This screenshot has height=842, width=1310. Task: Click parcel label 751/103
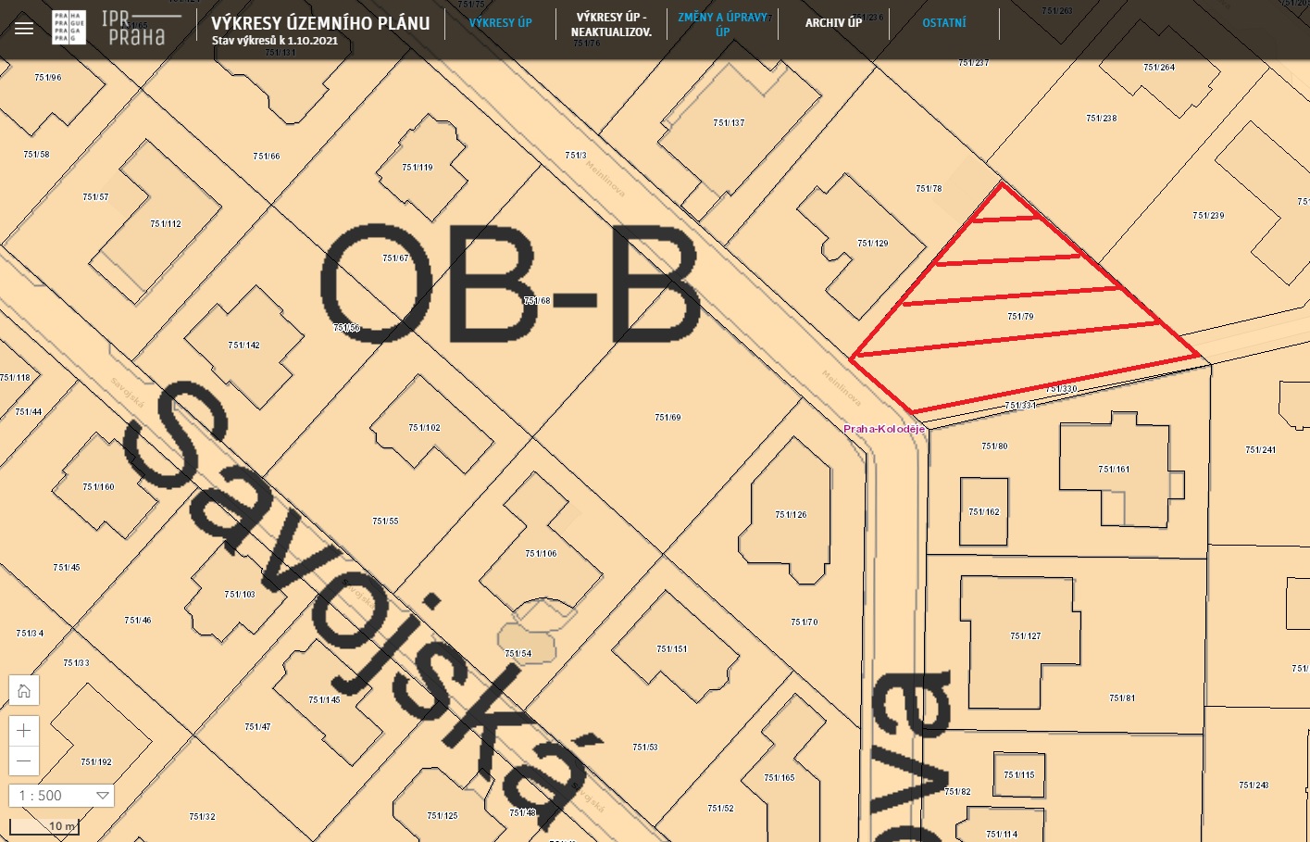pos(240,595)
